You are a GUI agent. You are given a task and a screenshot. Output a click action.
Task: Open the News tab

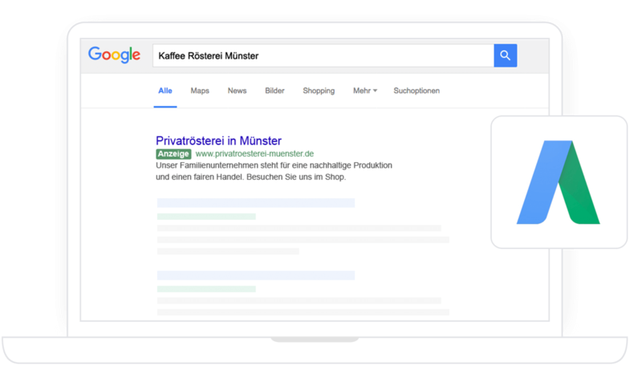click(237, 91)
